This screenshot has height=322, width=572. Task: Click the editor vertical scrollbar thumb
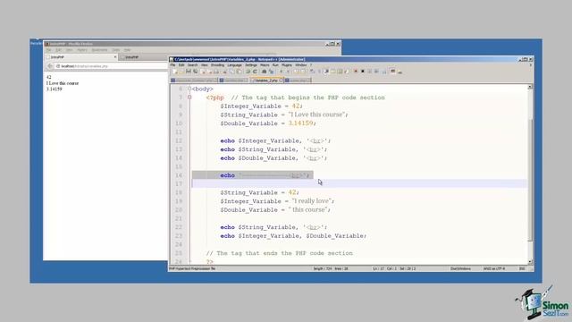(530, 179)
